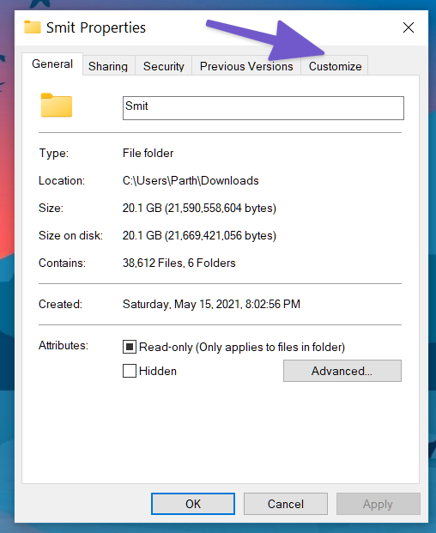
Task: Click the Location path C:\Users\Parth\Downloads
Action: (191, 180)
